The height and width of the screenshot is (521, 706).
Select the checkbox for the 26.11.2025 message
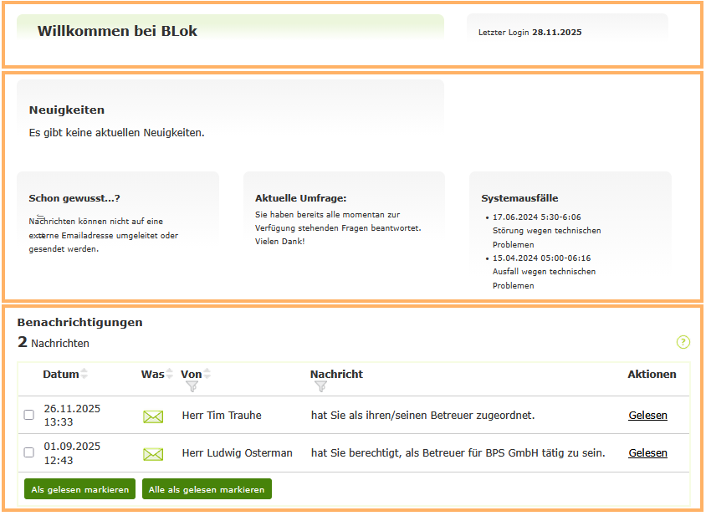[27, 416]
